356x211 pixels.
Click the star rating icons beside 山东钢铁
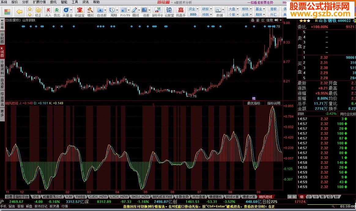pos(305,21)
